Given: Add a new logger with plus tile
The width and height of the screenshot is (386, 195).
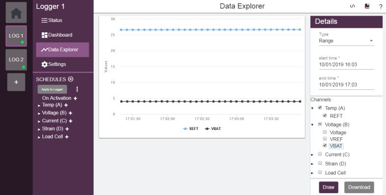Looking at the screenshot, I should point(16,82).
